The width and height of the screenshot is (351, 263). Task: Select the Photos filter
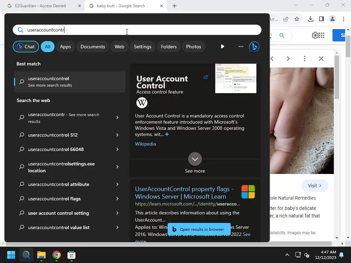point(194,47)
